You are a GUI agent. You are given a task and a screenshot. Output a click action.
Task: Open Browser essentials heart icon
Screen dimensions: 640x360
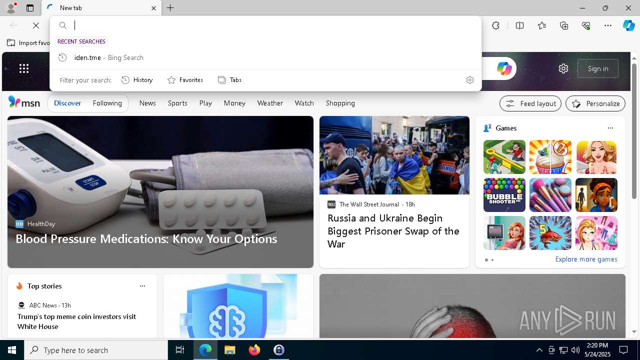[x=586, y=25]
